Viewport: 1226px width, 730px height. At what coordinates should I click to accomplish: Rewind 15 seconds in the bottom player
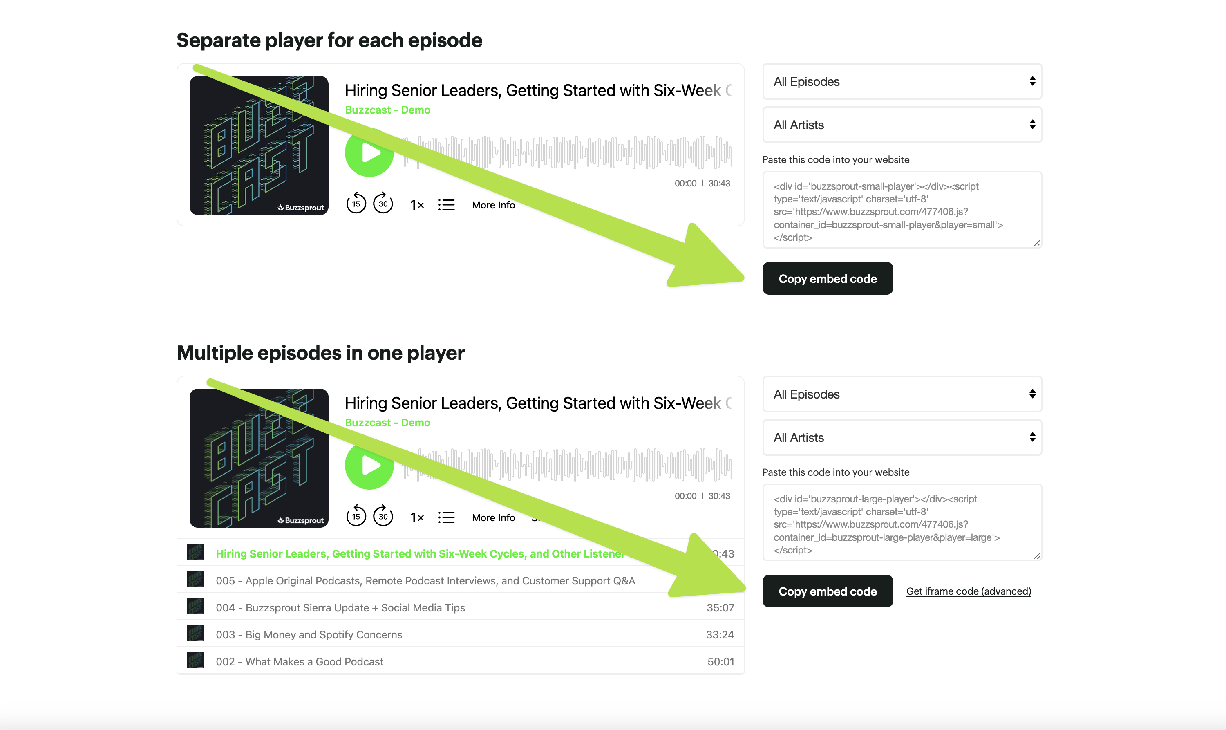[356, 516]
